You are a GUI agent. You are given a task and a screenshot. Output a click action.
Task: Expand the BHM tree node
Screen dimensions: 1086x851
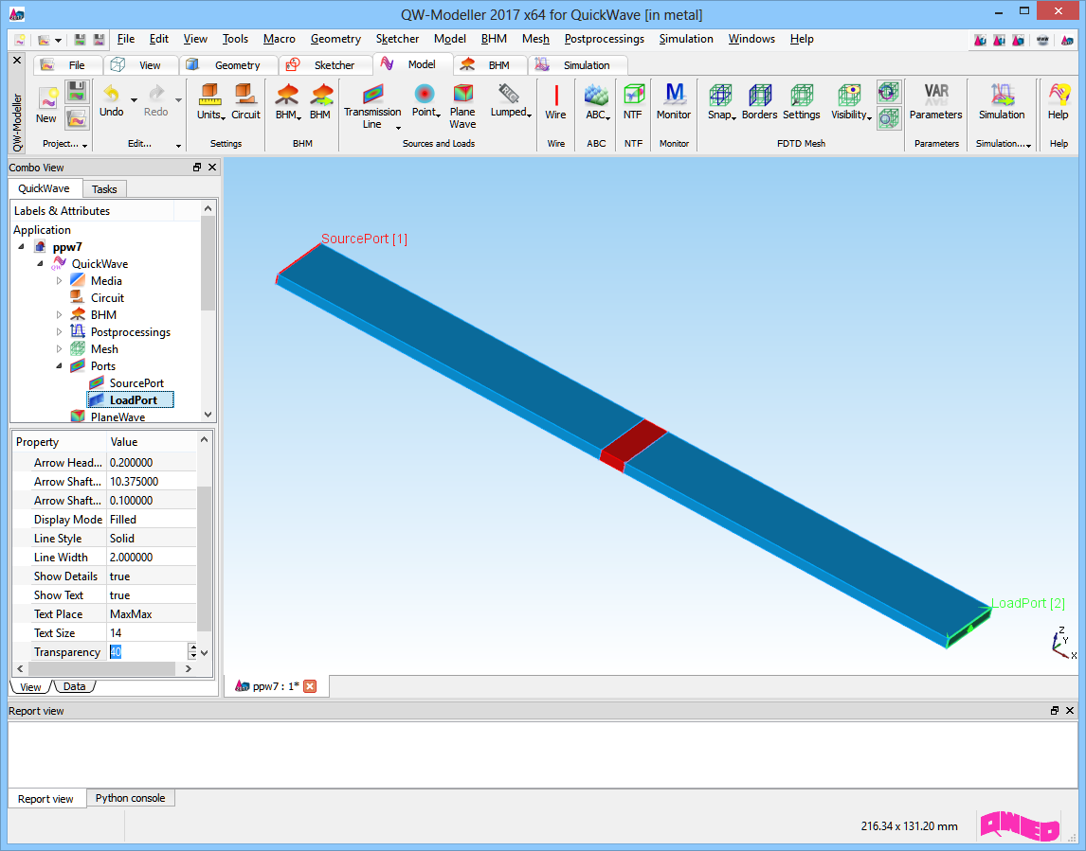click(x=59, y=315)
